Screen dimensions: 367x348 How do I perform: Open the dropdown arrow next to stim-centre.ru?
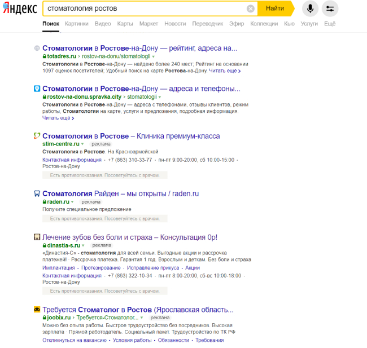tap(82, 144)
